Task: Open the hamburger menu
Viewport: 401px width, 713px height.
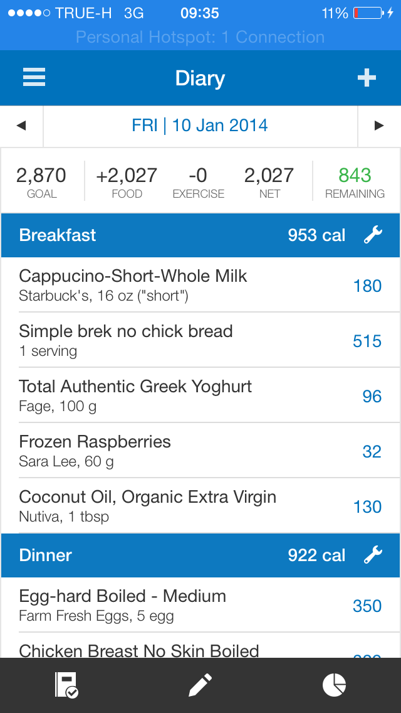Action: (x=34, y=78)
